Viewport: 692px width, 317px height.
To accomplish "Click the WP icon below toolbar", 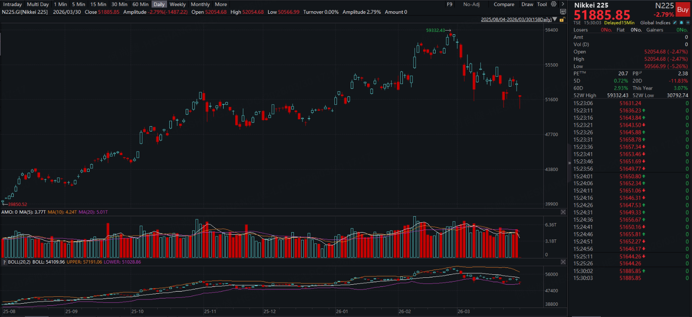I will click(x=563, y=12).
